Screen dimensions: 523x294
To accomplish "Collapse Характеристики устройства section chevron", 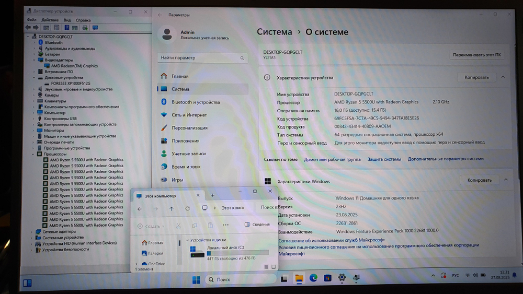I will pos(503,77).
